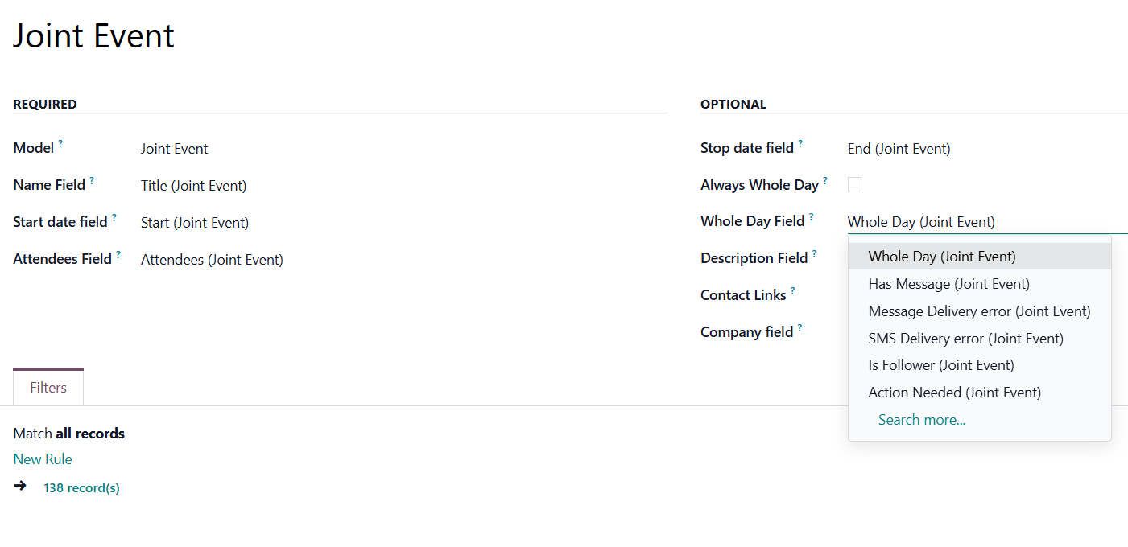The image size is (1128, 547).
Task: Click help icon beside Whole Day Field
Action: click(811, 217)
